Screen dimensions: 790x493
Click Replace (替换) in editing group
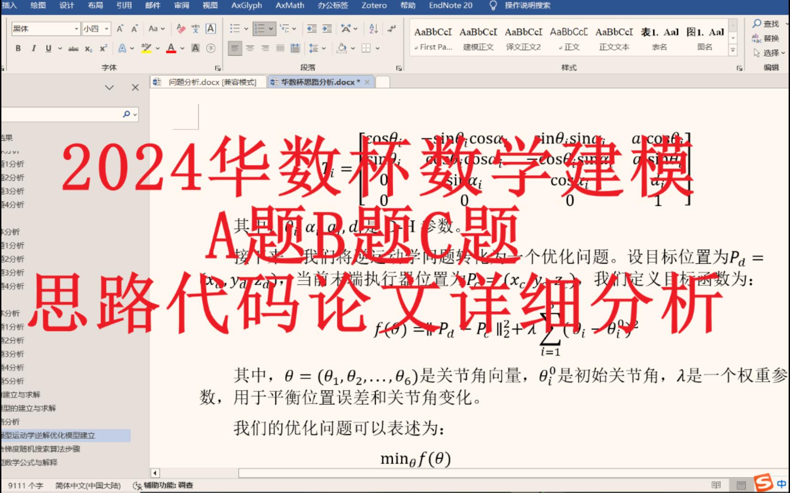[766, 38]
